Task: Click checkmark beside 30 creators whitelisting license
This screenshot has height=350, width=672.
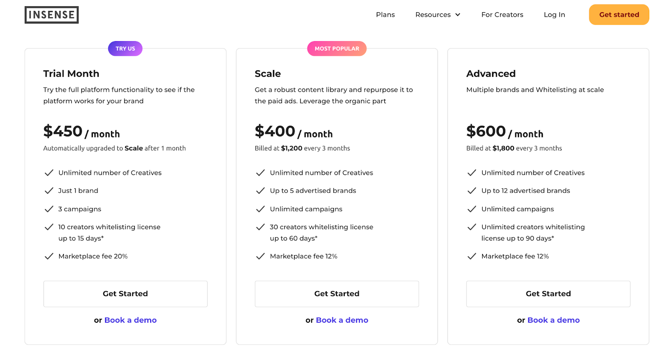Action: 260,227
